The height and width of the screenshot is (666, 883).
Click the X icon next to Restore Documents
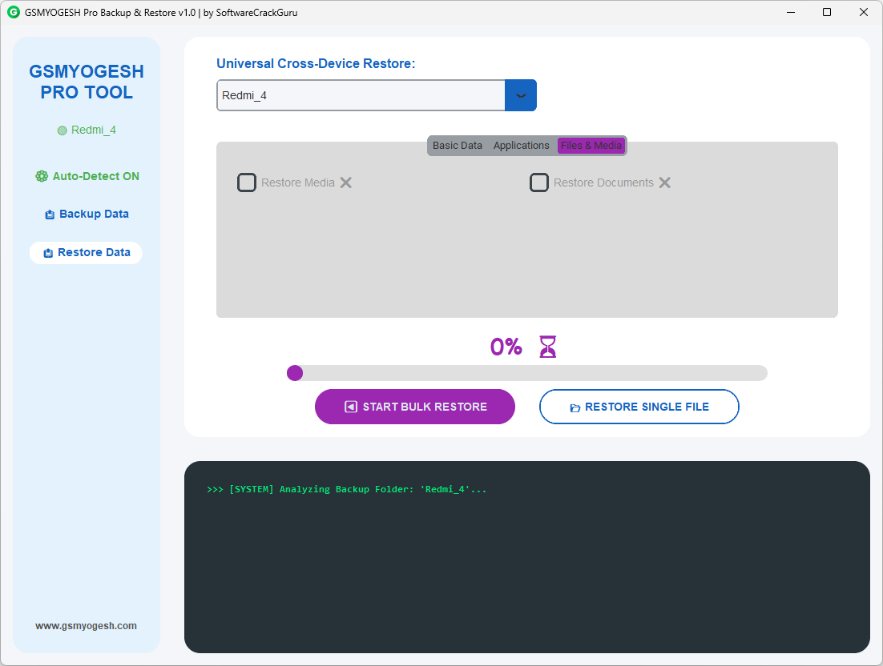(x=665, y=183)
